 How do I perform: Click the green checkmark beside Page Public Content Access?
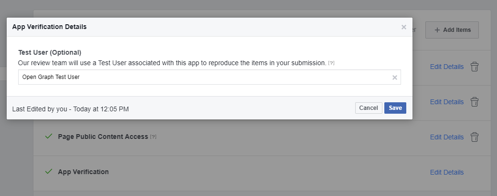coord(48,137)
